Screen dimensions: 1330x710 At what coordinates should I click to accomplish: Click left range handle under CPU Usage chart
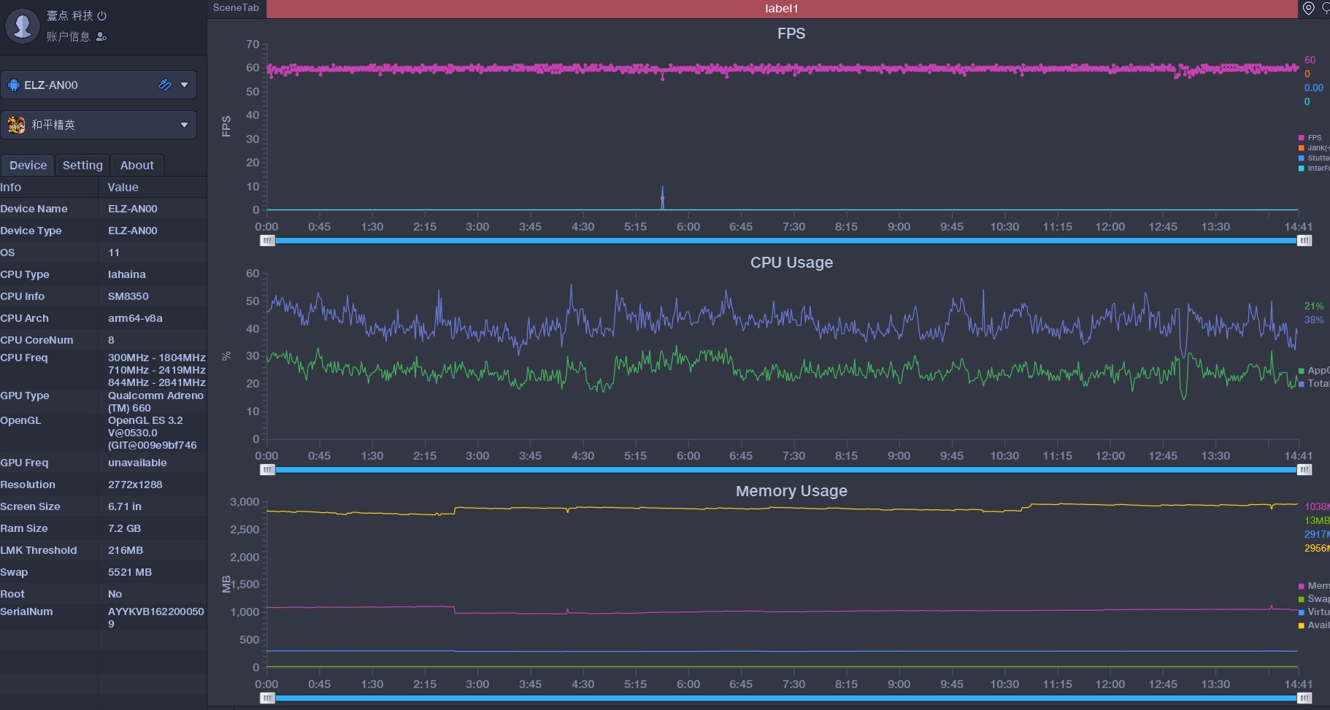pos(268,470)
